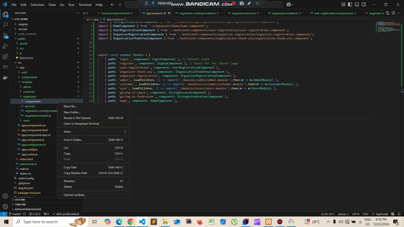Click Bandicam red stop button
The height and width of the screenshot is (227, 404).
pyautogui.click(x=235, y=4)
